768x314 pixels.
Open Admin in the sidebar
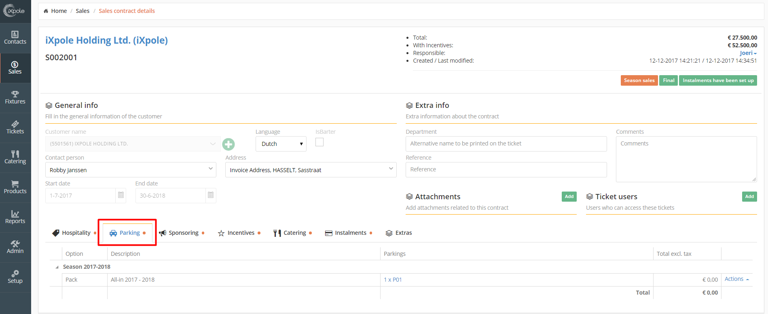[15, 247]
